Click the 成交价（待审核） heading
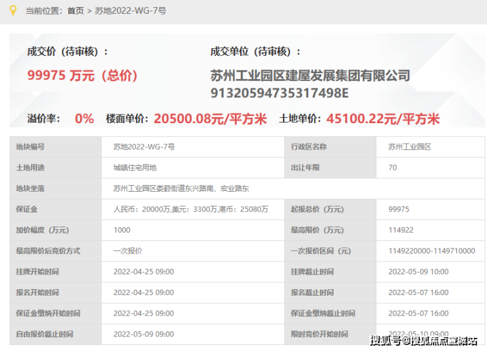Viewport: 487px width, 351px height. tap(68, 51)
